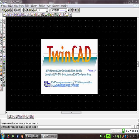Image resolution: width=139 pixels, height=139 pixels.
Task: Click the 'L' toolbar button
Action: 22,10
